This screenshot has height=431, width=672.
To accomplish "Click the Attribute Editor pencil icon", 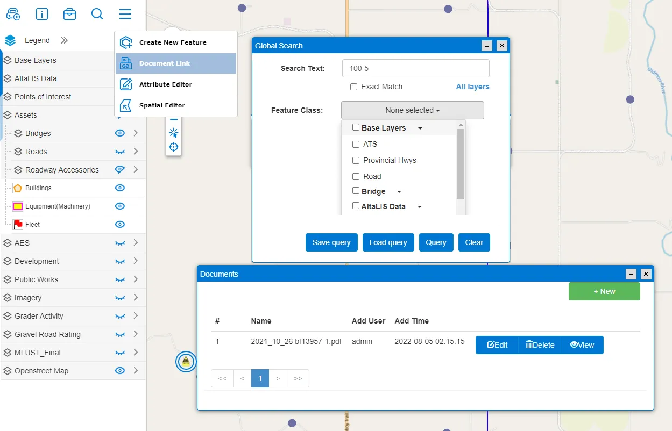I will click(126, 84).
